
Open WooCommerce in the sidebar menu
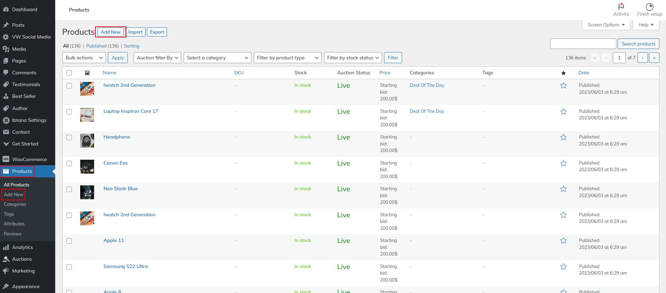(29, 159)
